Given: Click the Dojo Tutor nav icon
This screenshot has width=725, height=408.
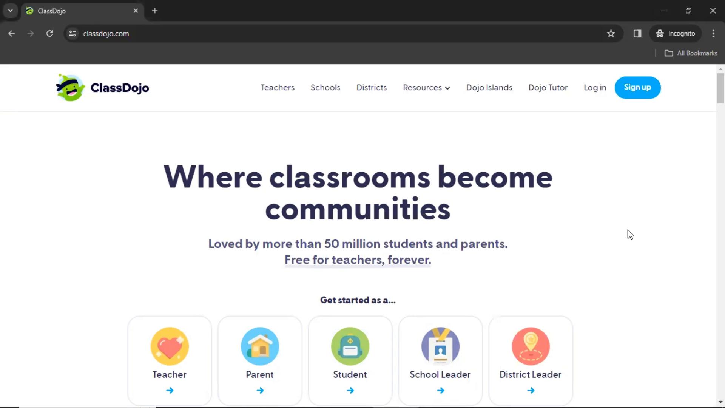Looking at the screenshot, I should 548,87.
